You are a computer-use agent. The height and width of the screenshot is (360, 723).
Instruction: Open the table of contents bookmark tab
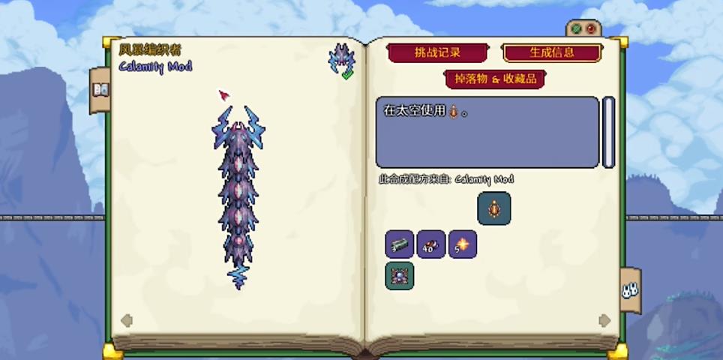(x=100, y=90)
